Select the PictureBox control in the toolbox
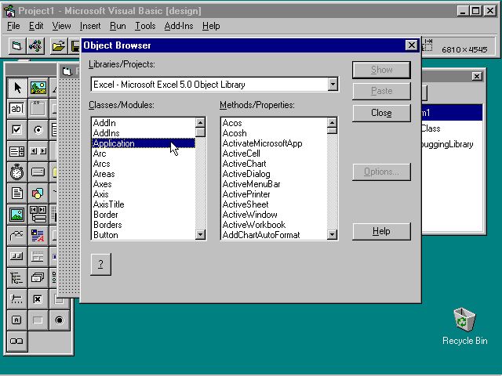 click(38, 87)
